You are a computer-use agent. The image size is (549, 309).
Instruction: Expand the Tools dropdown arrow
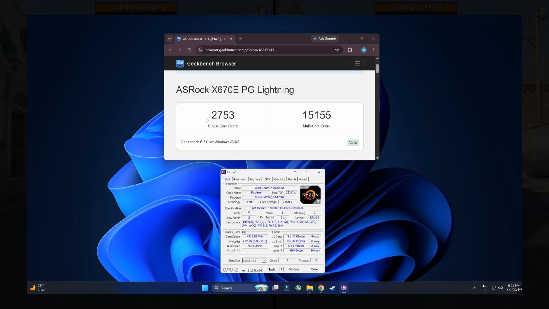click(281, 270)
